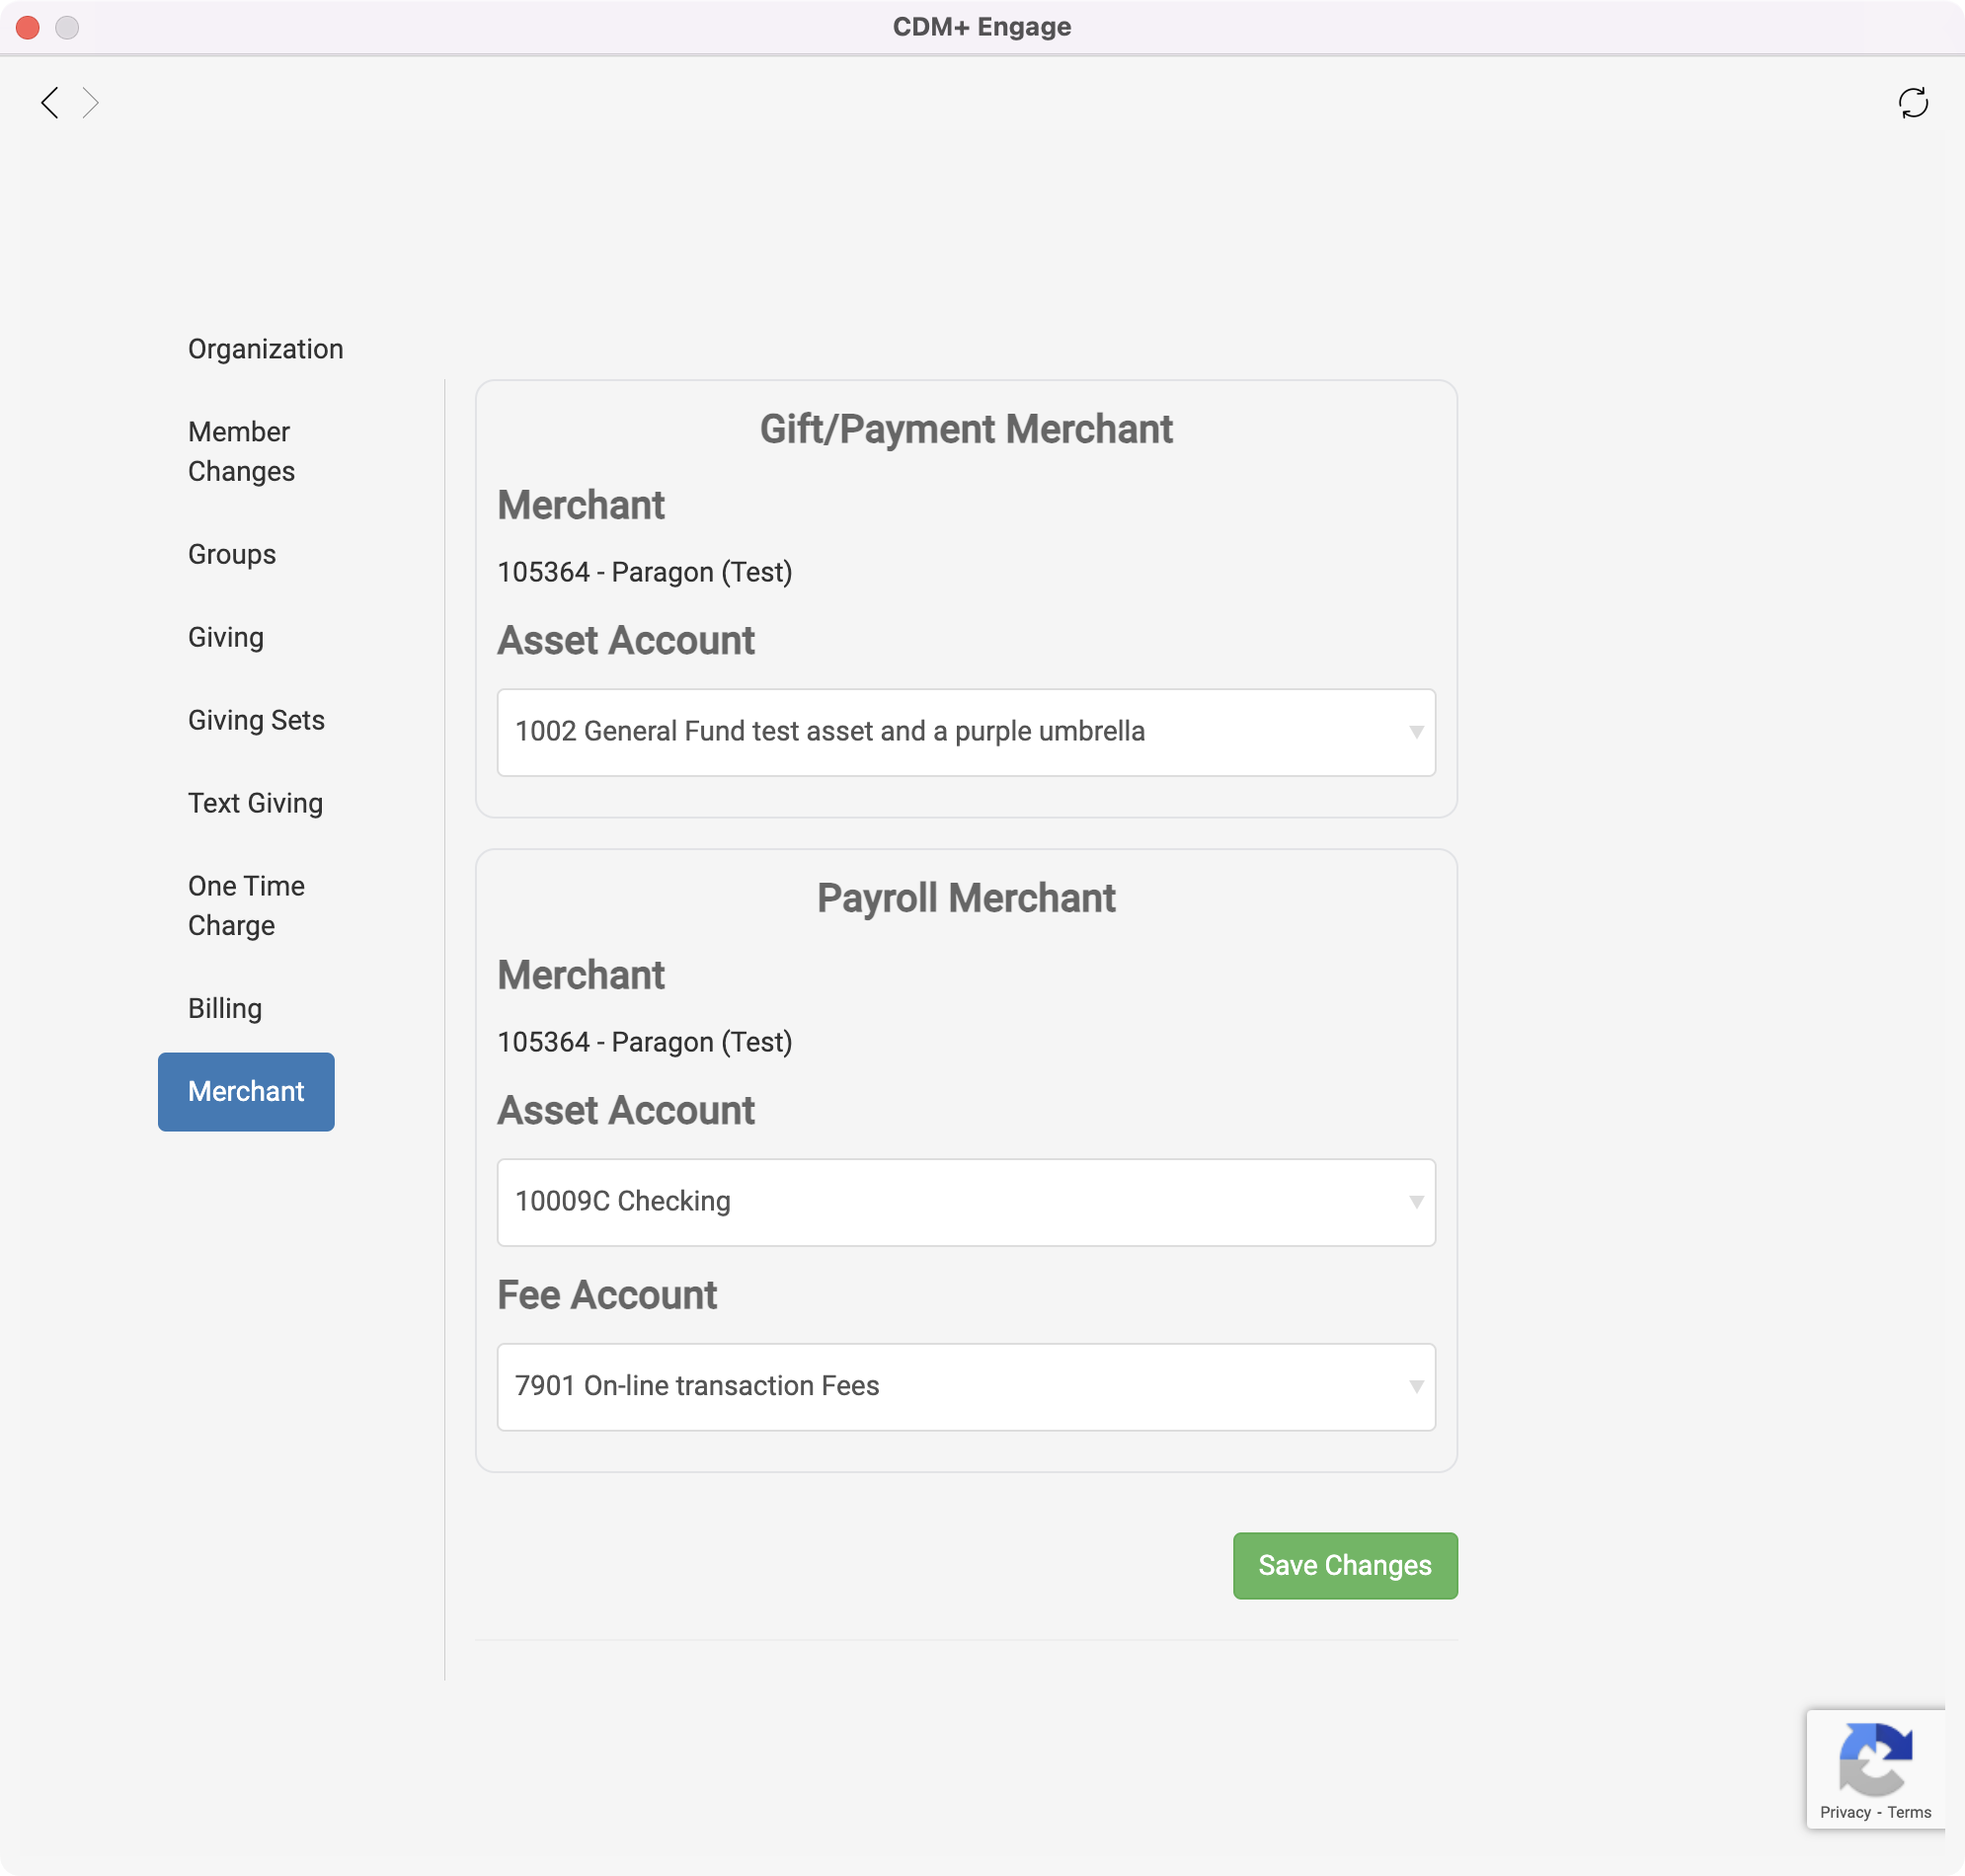
Task: Click the gray minimize window button
Action: click(67, 27)
